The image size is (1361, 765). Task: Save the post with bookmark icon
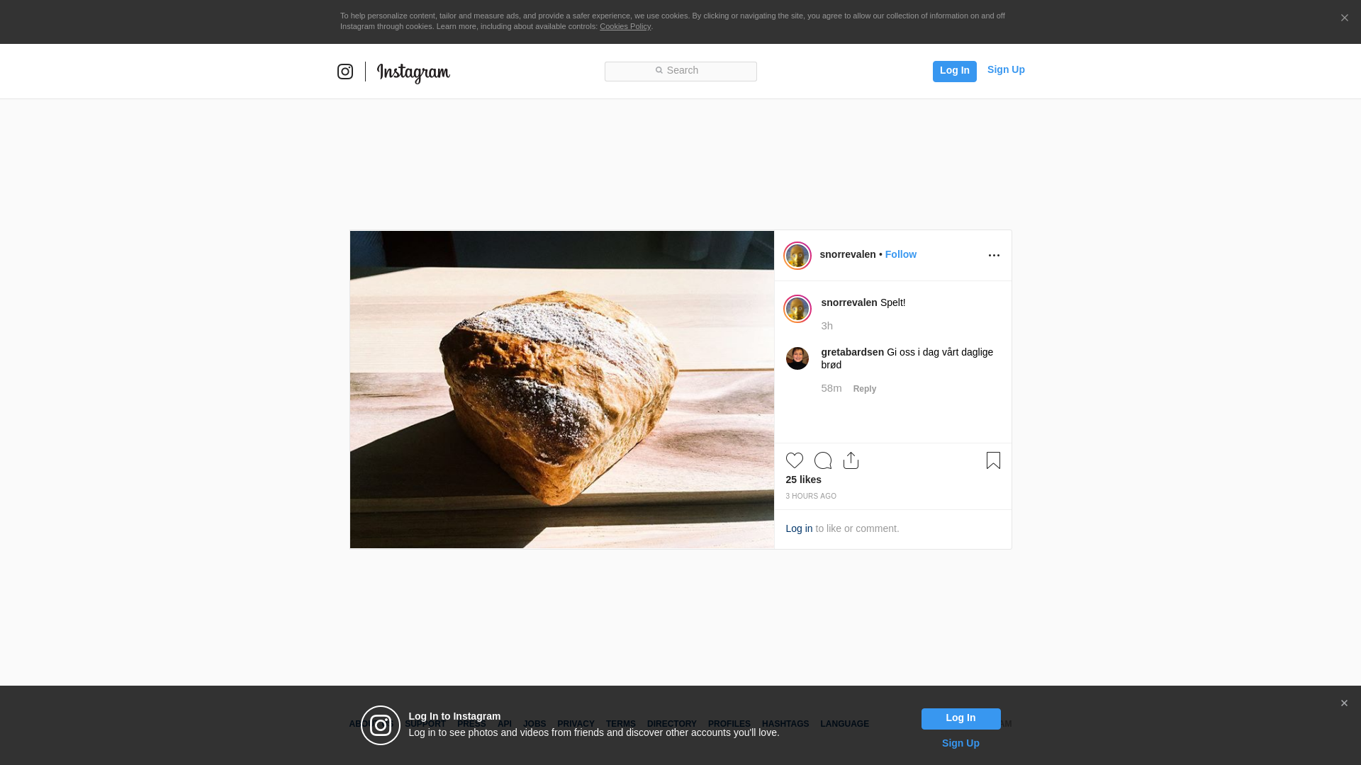[993, 460]
